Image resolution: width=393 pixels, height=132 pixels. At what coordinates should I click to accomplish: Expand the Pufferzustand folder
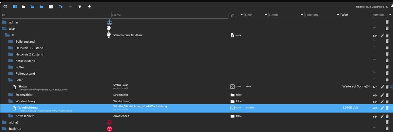click(x=11, y=73)
